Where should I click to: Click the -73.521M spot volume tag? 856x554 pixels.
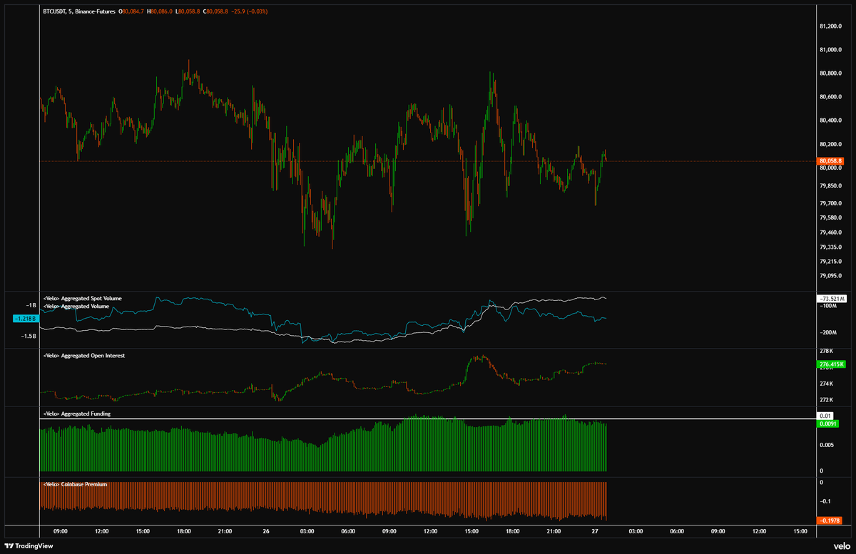[x=831, y=298]
